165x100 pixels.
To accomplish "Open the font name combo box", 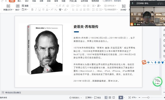I will [39, 6].
